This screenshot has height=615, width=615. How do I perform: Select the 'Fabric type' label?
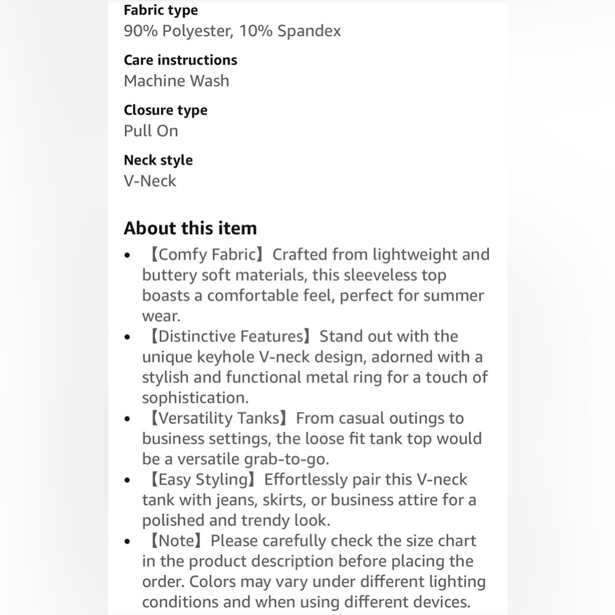click(x=161, y=10)
